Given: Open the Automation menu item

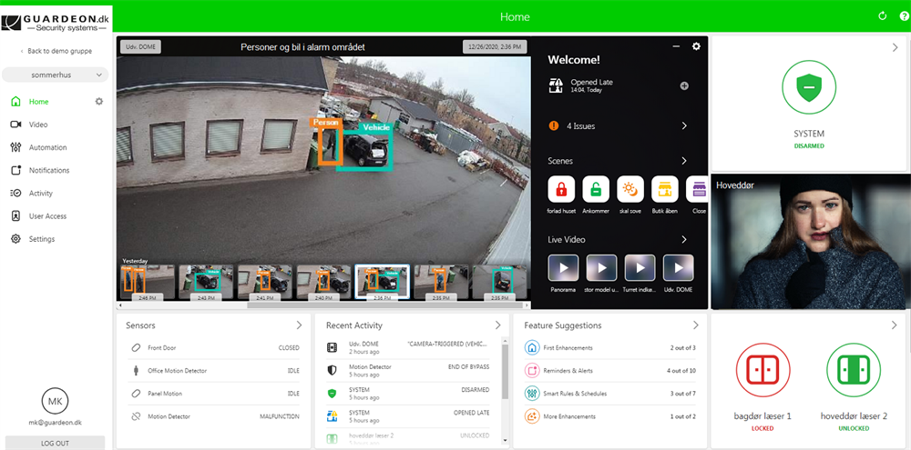Looking at the screenshot, I should click(47, 147).
